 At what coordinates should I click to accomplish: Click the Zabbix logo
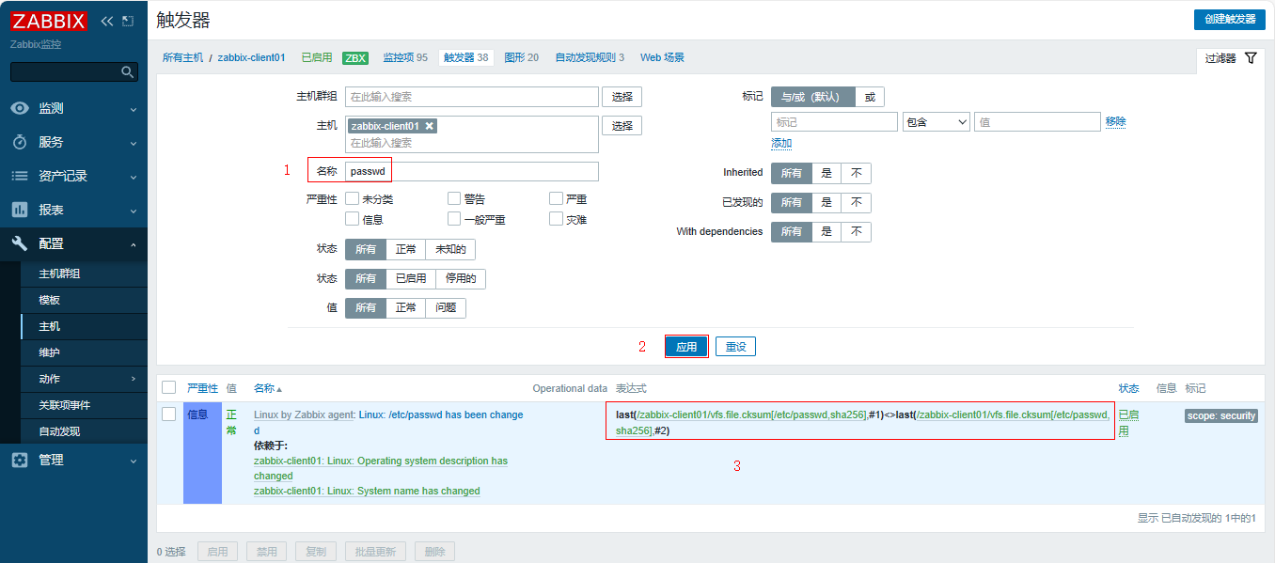click(49, 21)
